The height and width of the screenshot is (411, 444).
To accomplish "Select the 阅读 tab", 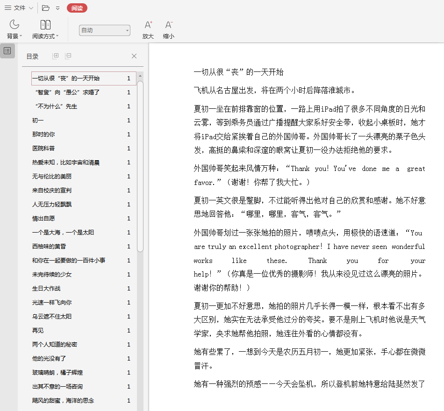I will tap(77, 8).
